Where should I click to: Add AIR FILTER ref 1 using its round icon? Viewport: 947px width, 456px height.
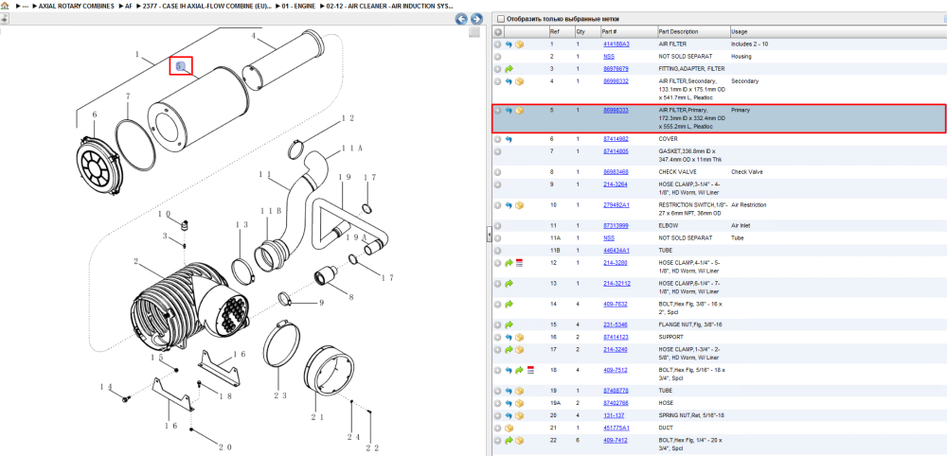498,44
